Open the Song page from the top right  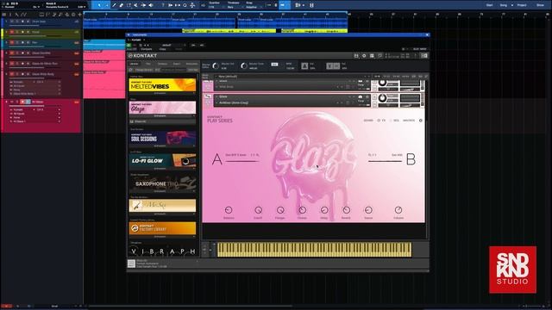coord(504,5)
